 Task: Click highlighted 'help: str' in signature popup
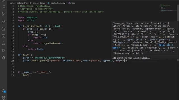[x=164, y=45]
